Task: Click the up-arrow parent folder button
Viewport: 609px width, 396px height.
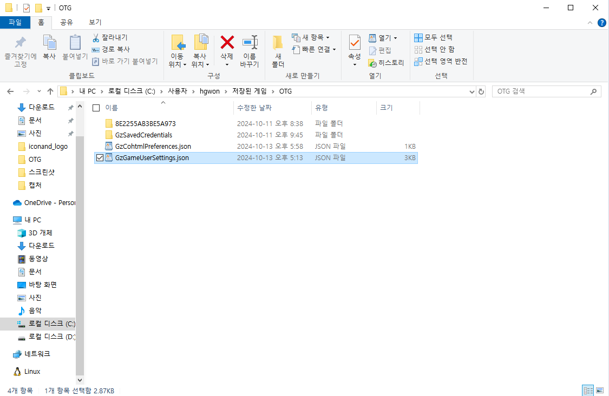Action: 50,91
